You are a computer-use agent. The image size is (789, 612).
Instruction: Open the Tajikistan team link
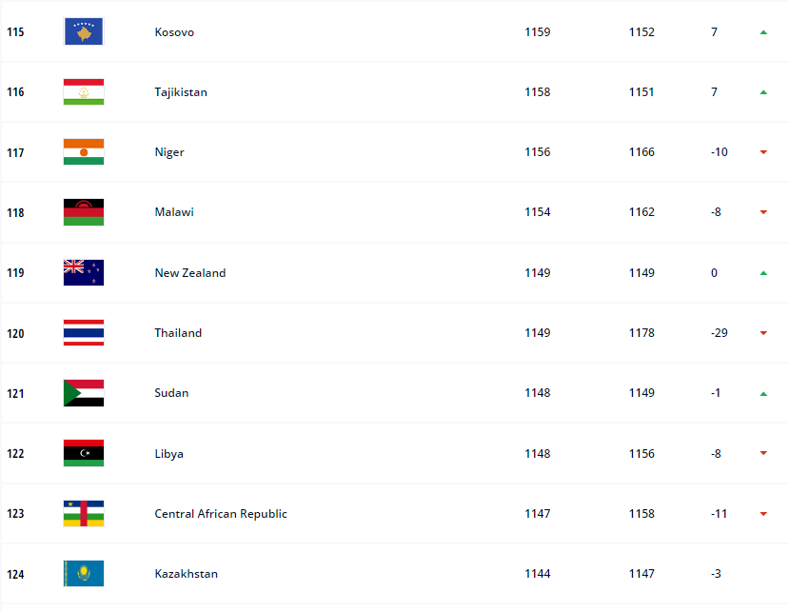[181, 92]
